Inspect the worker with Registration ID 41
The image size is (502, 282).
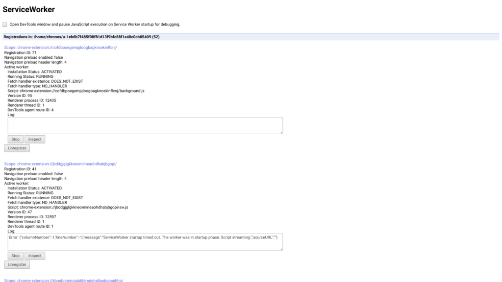[35, 256]
